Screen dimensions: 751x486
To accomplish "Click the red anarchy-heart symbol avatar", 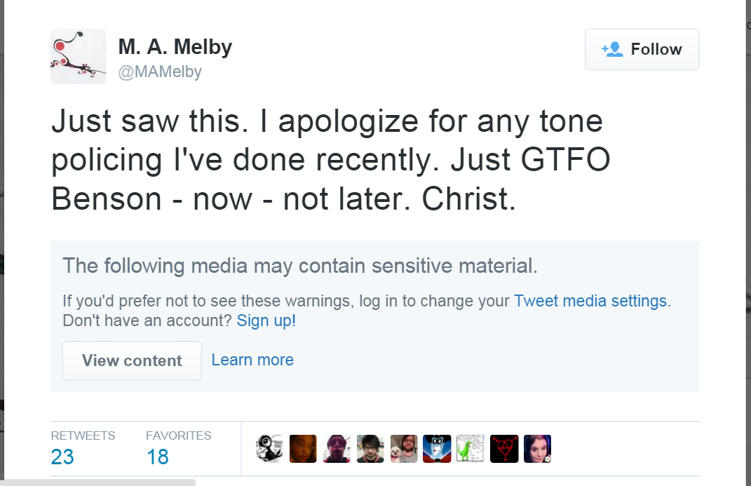I will click(504, 449).
